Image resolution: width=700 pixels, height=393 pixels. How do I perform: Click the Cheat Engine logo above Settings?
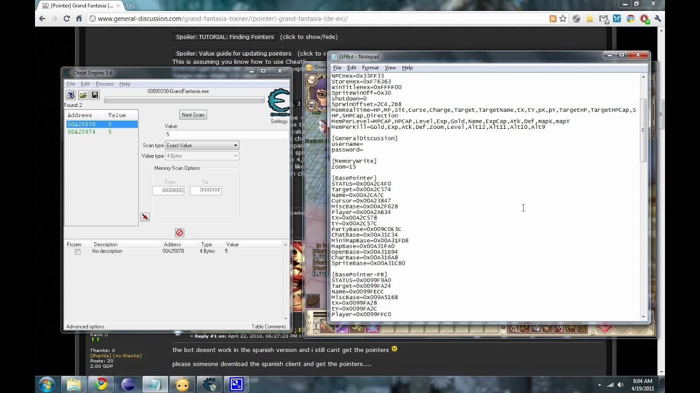tap(279, 103)
